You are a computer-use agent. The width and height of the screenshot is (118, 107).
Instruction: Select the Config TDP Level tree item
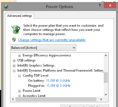point(36,76)
